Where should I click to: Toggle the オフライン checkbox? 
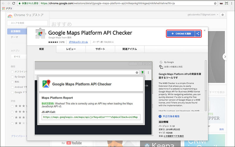12,72
